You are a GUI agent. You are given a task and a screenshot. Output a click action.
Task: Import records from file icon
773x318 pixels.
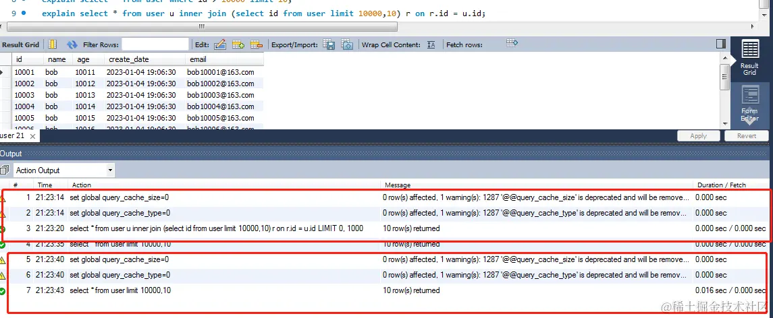coord(347,44)
